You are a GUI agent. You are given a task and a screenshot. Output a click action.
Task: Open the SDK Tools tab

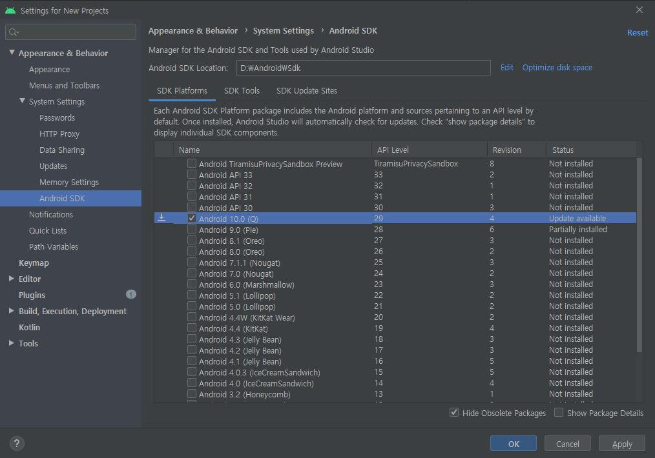coord(242,90)
